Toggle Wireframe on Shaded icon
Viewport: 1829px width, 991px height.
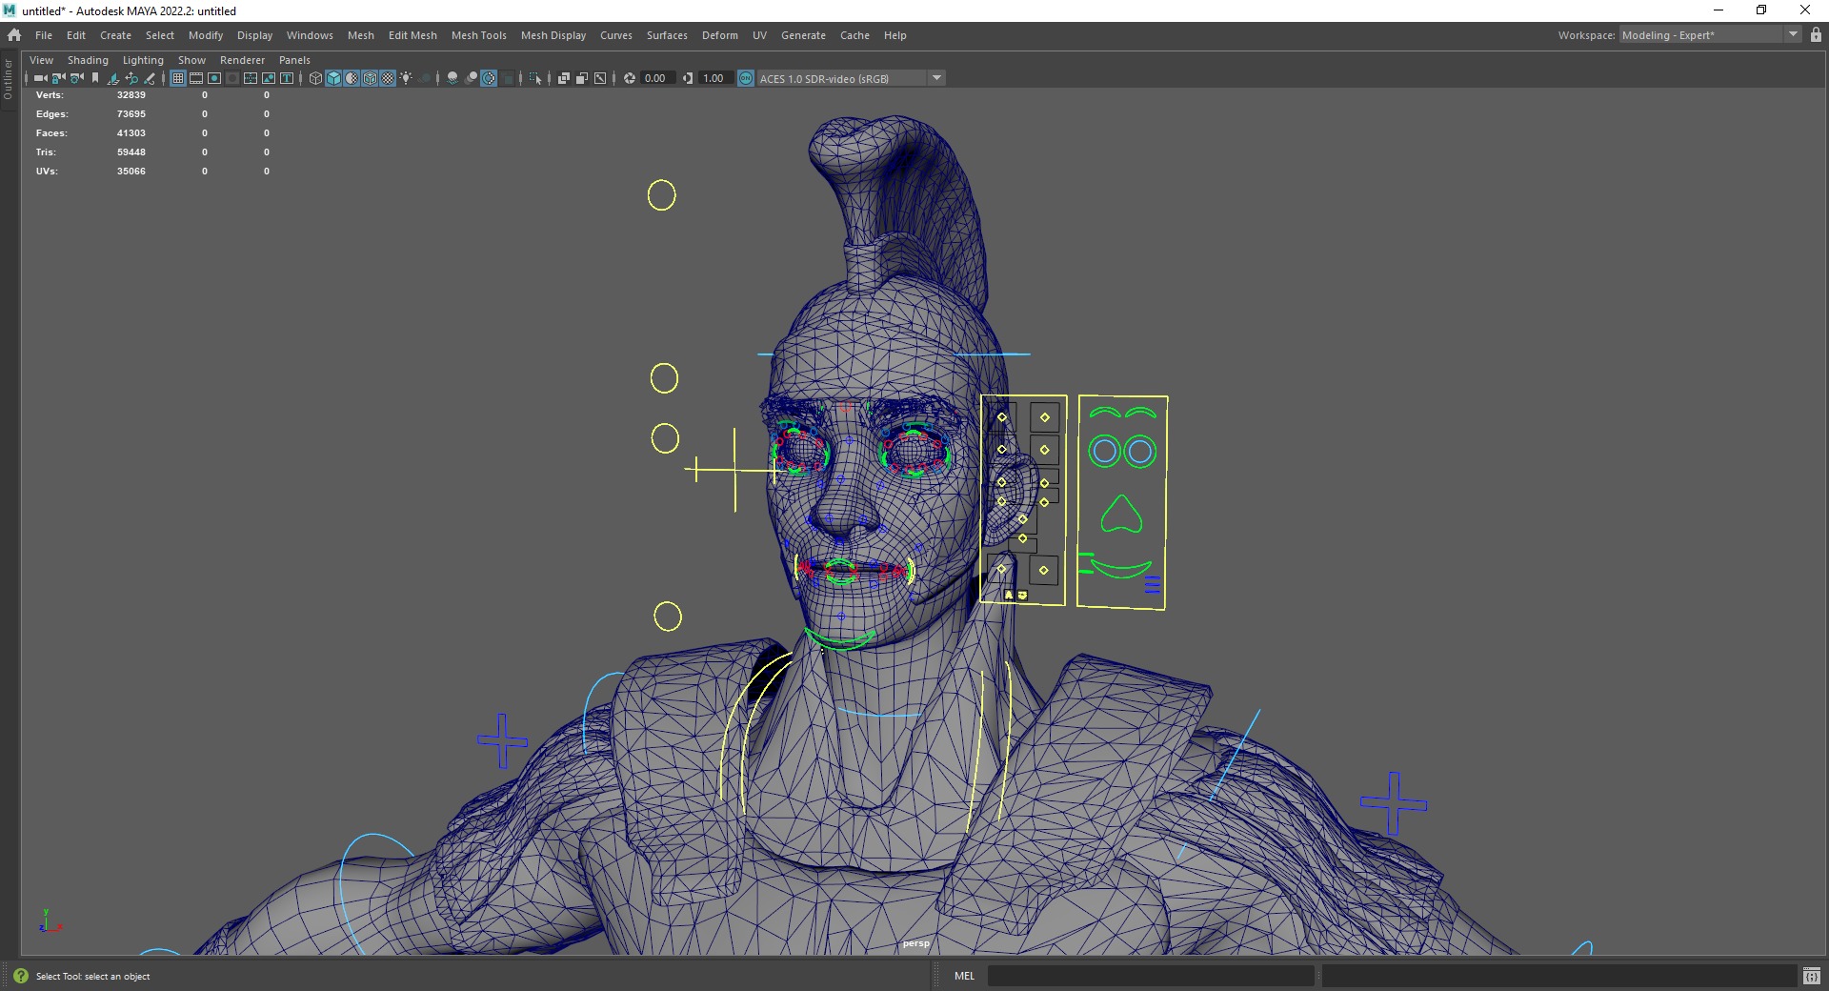click(370, 78)
